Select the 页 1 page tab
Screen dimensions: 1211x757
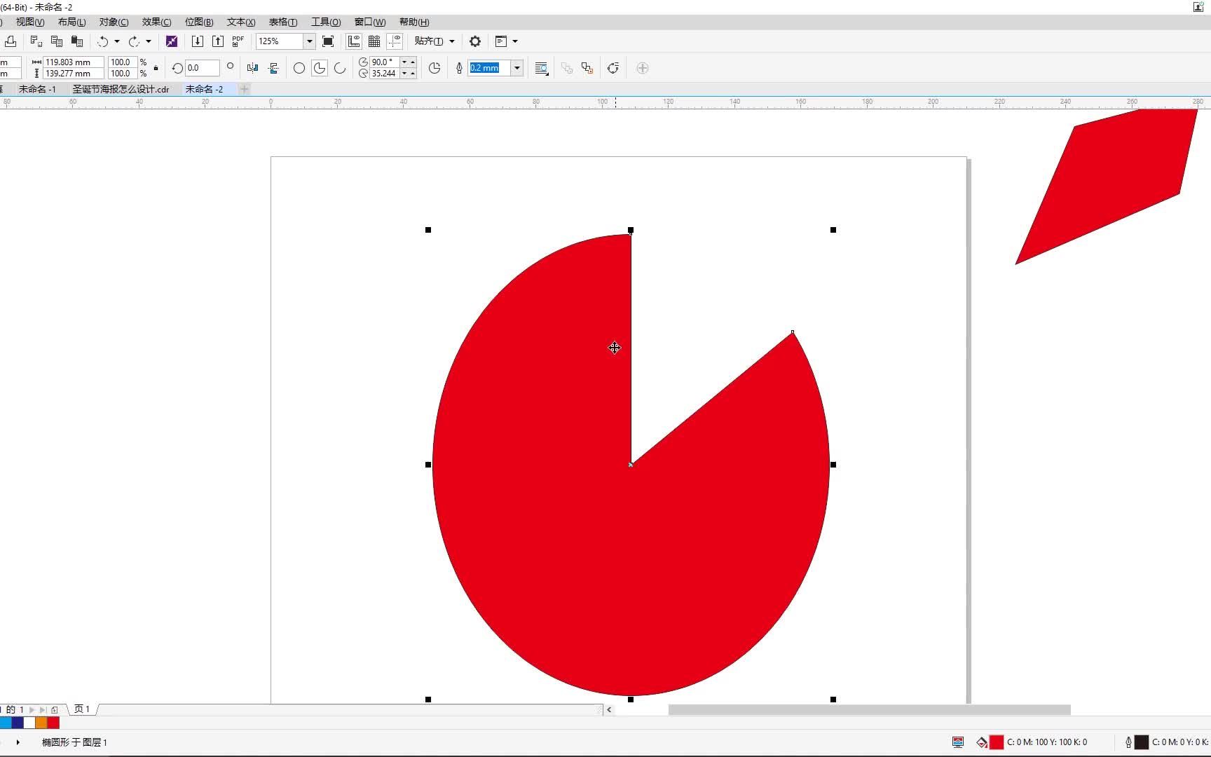82,709
